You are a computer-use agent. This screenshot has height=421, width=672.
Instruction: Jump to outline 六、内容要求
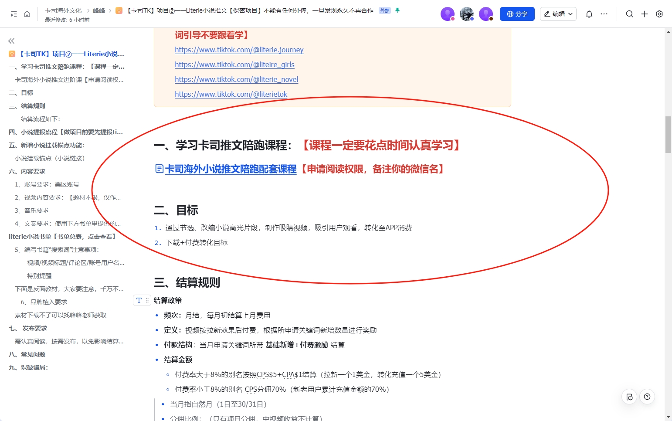pyautogui.click(x=27, y=171)
